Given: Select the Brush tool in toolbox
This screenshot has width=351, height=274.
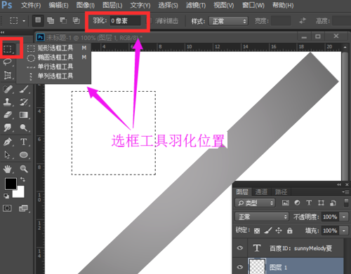Looking at the screenshot, I should (24, 89).
